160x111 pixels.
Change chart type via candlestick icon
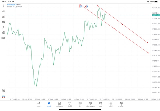click(3, 11)
